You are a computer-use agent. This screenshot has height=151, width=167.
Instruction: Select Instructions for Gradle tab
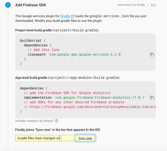pos(131,5)
